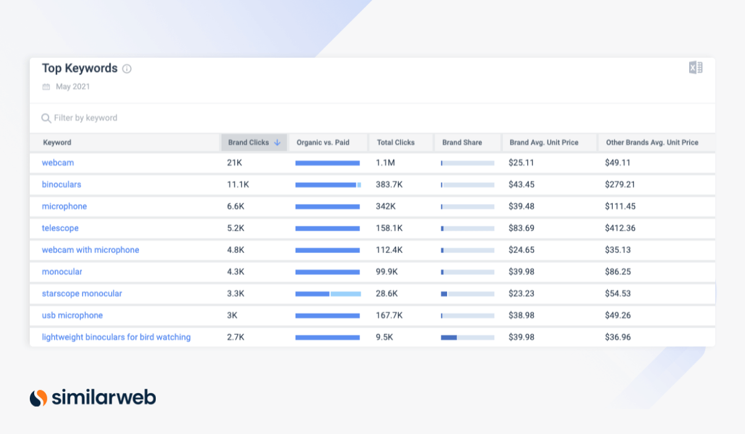Viewport: 745px width, 434px height.
Task: Click the magnifier icon in the filter bar
Action: click(x=47, y=118)
